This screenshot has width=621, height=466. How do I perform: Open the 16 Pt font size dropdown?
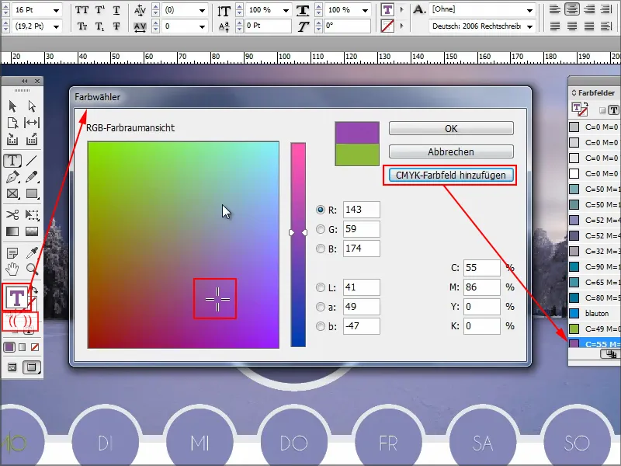[56, 10]
